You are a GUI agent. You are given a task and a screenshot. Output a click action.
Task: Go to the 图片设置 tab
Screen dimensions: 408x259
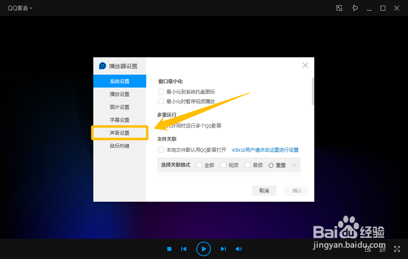pos(120,107)
